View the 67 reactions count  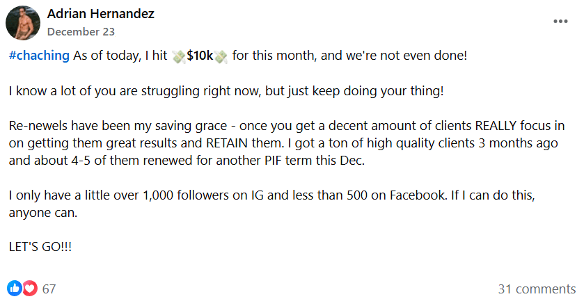point(49,289)
